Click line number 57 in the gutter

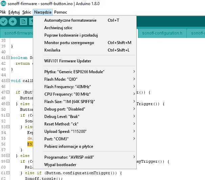point(3,150)
